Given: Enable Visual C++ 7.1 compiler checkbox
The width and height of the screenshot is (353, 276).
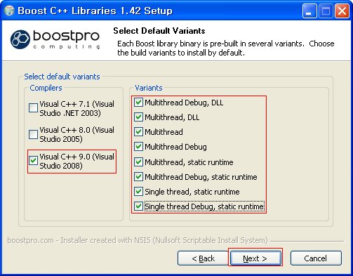Looking at the screenshot, I should coord(33,108).
